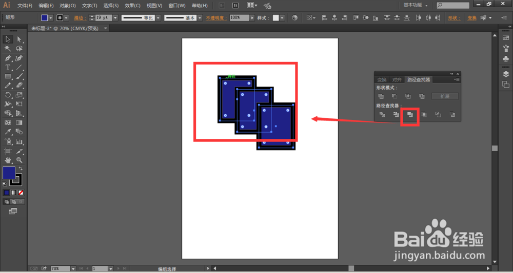Click the Merge pathfinder icon
The width and height of the screenshot is (513, 273).
click(x=410, y=115)
